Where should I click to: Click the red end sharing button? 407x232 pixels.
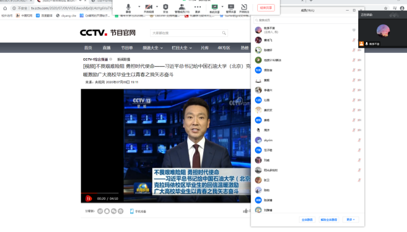coord(266,8)
